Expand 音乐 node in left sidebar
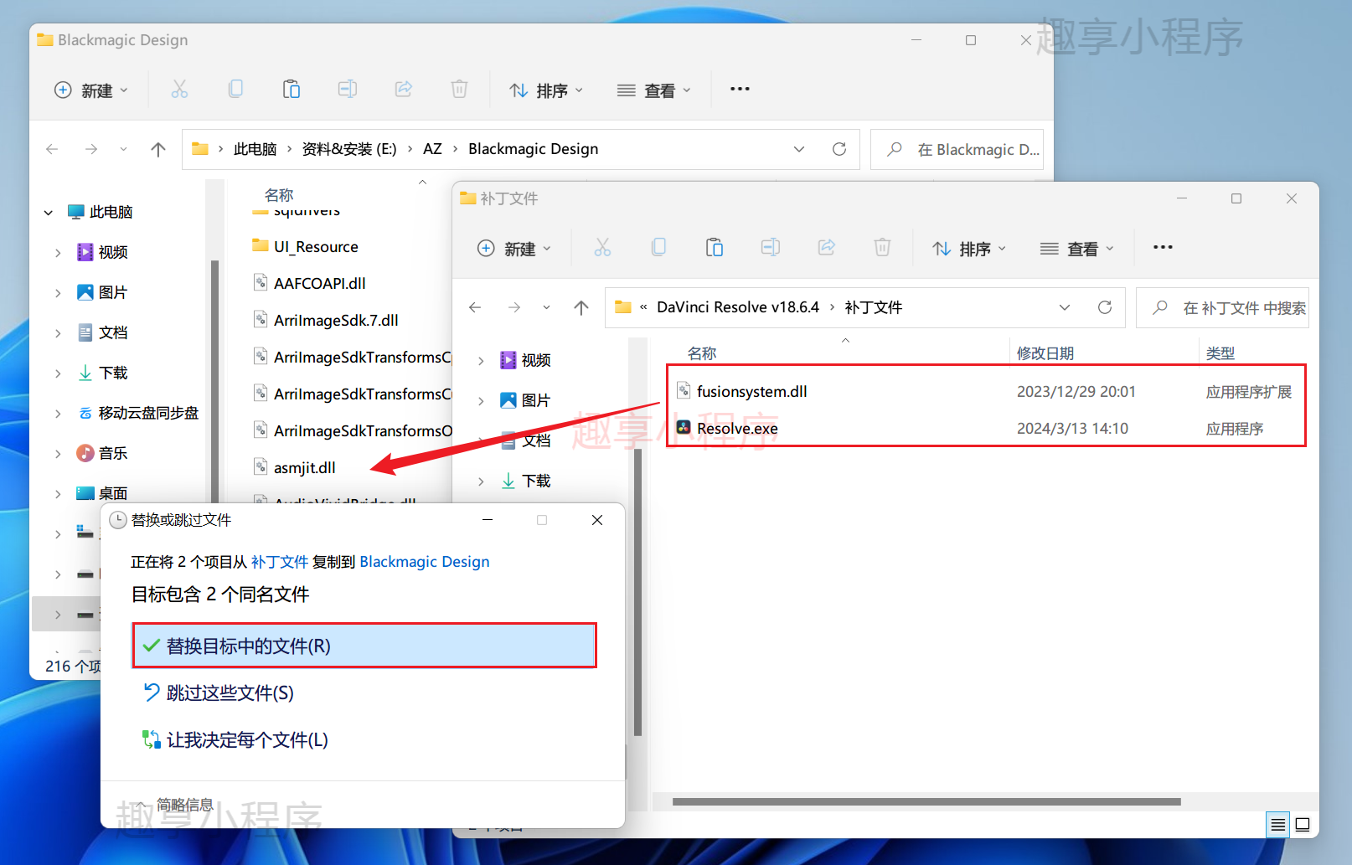This screenshot has width=1352, height=865. (x=58, y=453)
